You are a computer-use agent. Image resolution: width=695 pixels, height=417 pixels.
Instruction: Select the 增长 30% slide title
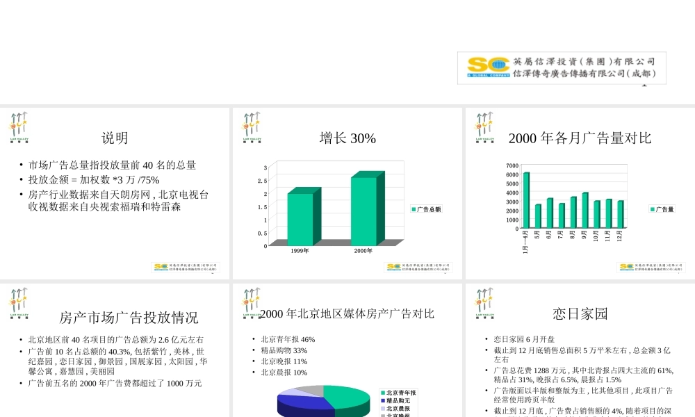(347, 138)
